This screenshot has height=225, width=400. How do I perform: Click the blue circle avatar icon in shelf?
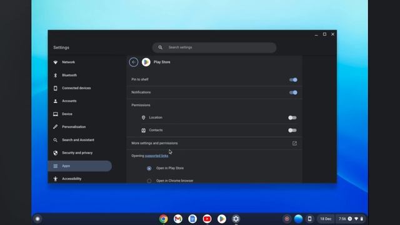click(x=298, y=219)
